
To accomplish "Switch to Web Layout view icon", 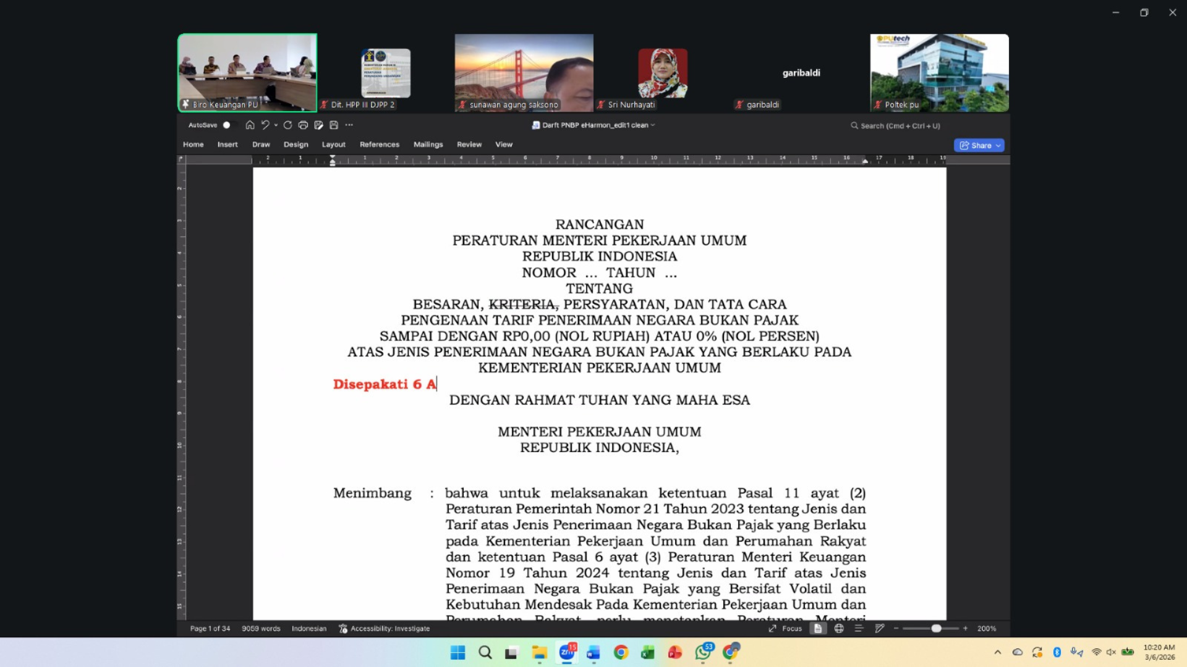I will (x=839, y=629).
